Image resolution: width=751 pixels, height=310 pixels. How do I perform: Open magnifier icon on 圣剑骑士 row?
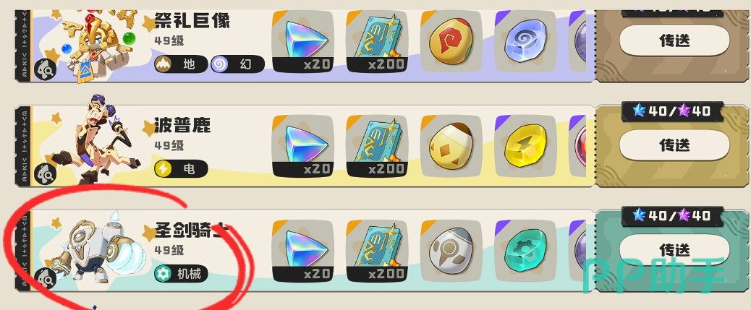46,278
